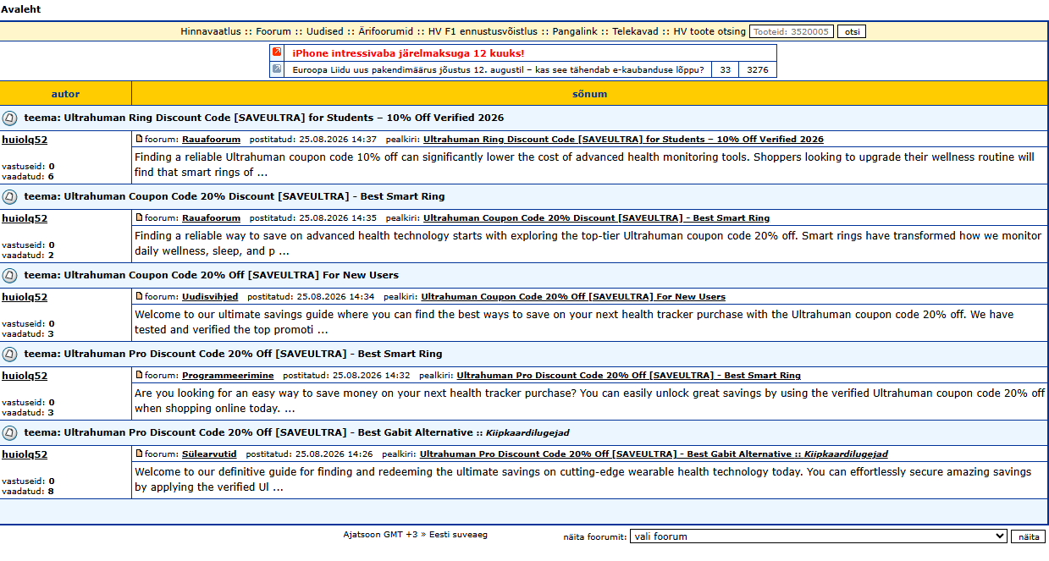Image resolution: width=1049 pixels, height=561 pixels.
Task: Click the post icon before foorum: Uudisvihjed
Action: [x=140, y=296]
